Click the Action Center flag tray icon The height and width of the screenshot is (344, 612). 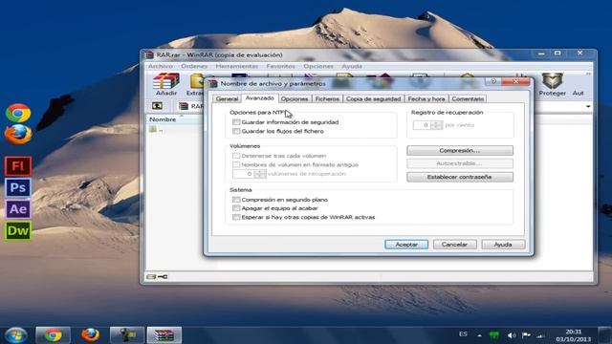[x=526, y=335]
